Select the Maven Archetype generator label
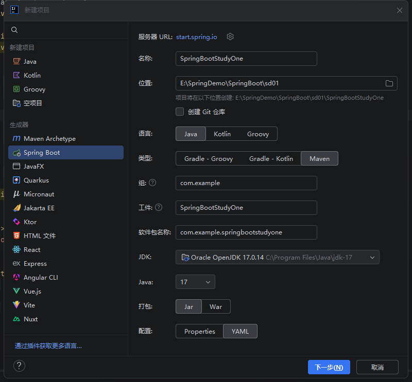 click(x=49, y=138)
